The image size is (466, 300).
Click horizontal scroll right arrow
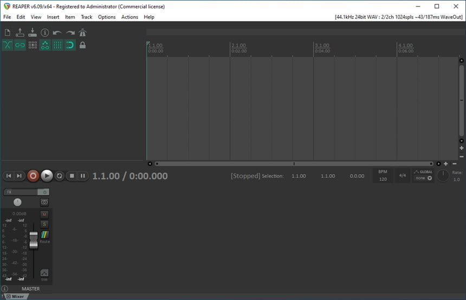pos(438,164)
